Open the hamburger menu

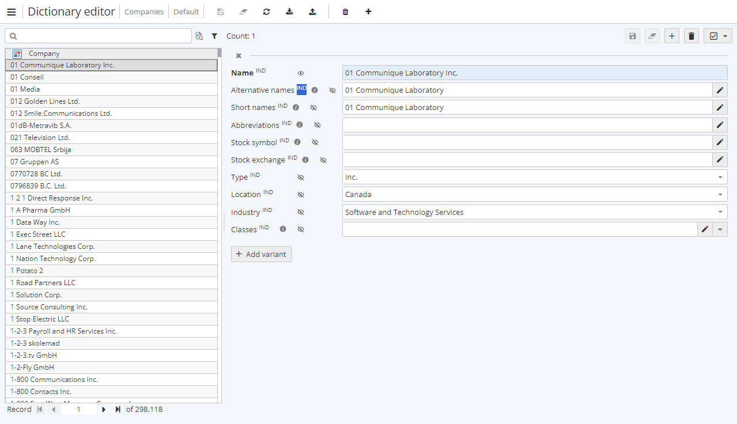12,12
